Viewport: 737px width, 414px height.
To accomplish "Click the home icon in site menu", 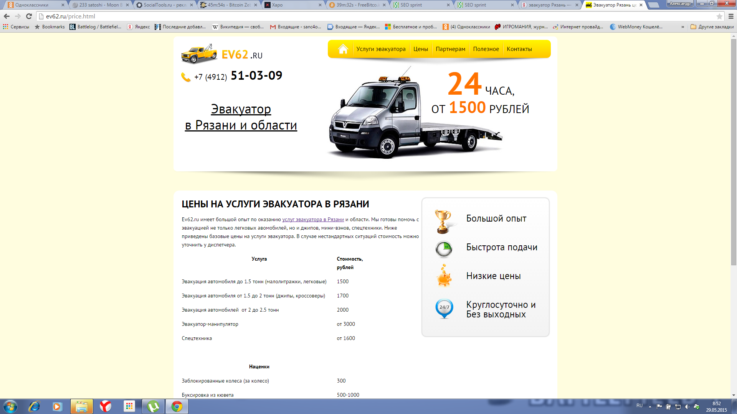I will 343,49.
